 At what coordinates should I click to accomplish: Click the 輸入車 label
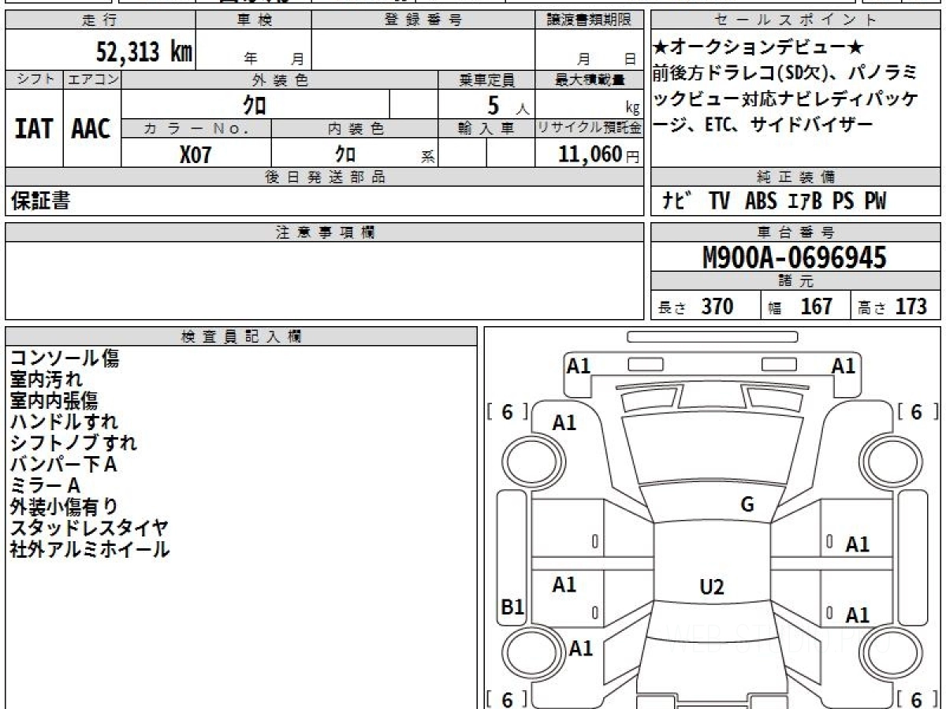486,128
